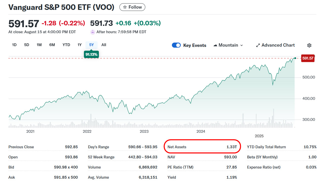Viewport: 322px width, 185px height.
Task: Open chart settings gear icon
Action: (x=309, y=45)
